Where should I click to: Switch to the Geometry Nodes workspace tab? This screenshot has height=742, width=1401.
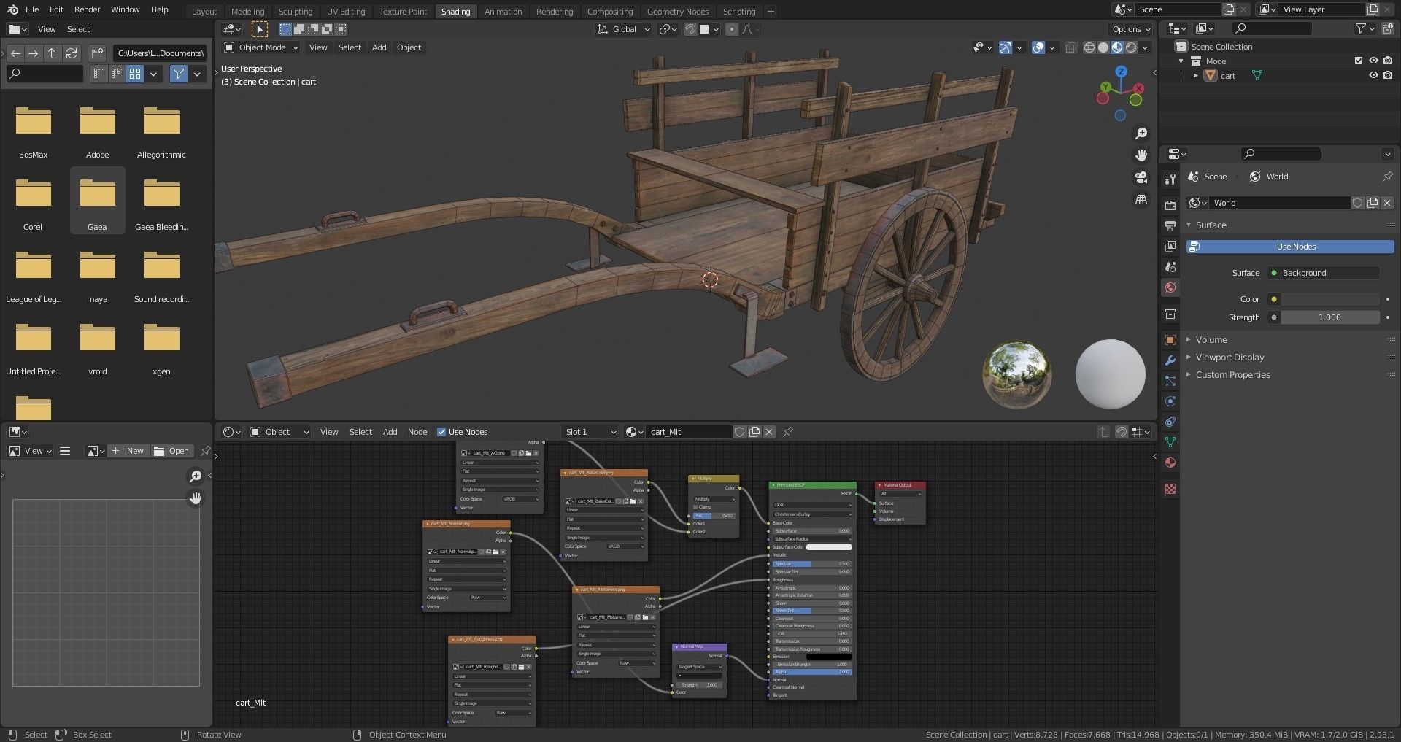[677, 11]
